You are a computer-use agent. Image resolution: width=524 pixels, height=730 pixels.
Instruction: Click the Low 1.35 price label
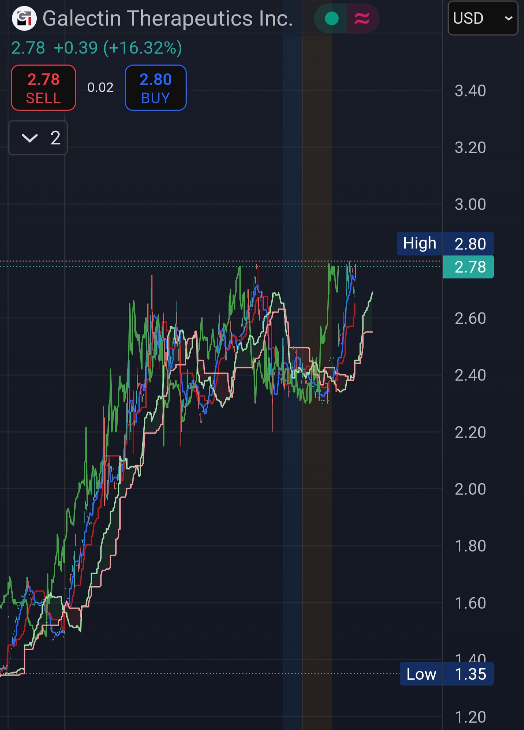click(x=446, y=674)
